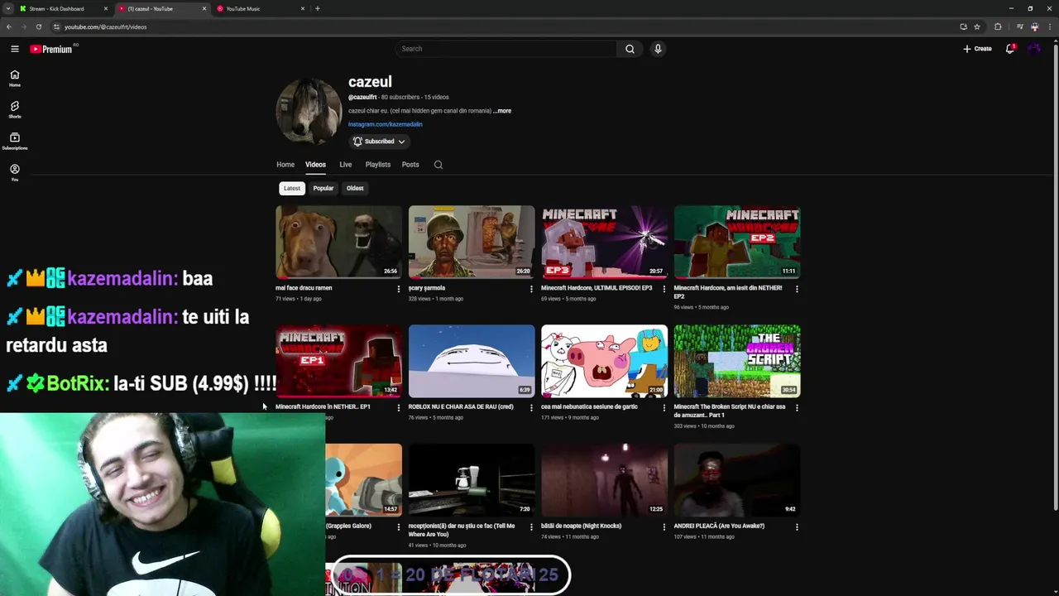Open the ROBLOX video thumbnail
Image resolution: width=1059 pixels, height=596 pixels.
(472, 361)
